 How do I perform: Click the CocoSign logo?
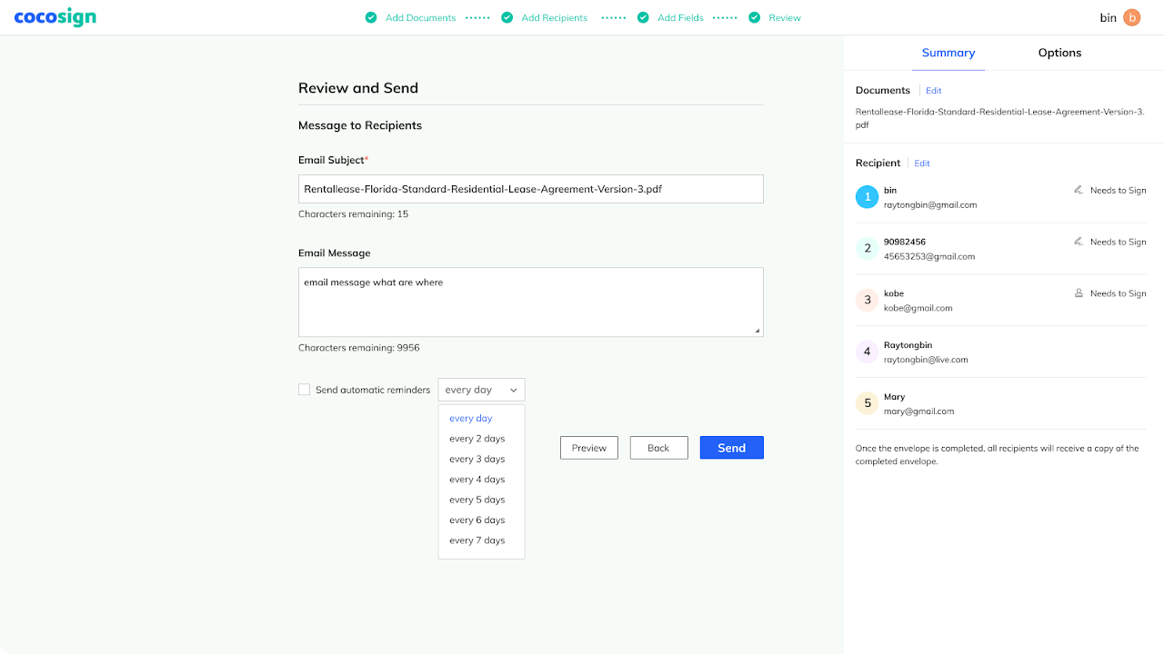tap(55, 17)
